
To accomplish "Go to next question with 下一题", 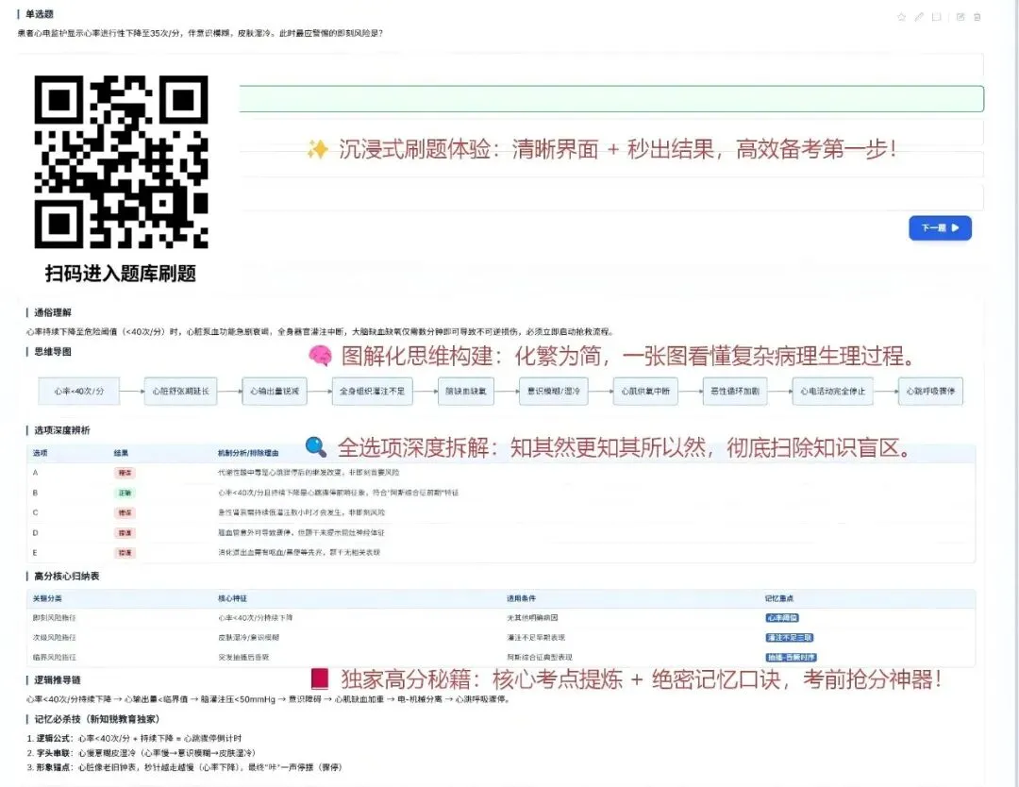I will tap(940, 228).
